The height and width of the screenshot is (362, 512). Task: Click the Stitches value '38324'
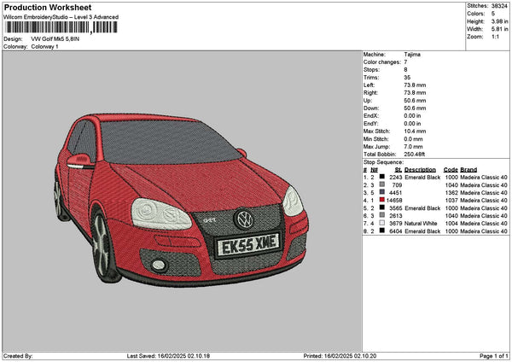pyautogui.click(x=499, y=6)
